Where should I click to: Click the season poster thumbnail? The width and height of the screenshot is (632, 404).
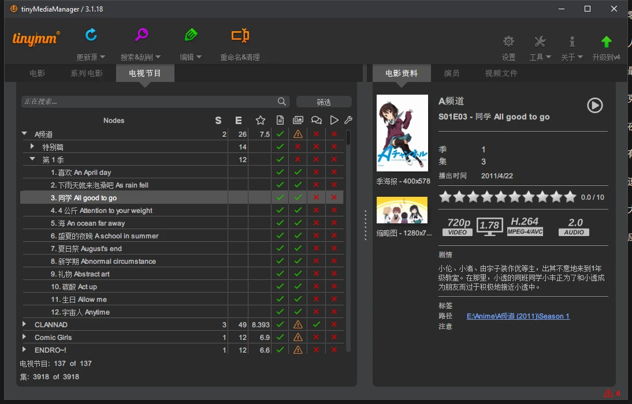(402, 133)
